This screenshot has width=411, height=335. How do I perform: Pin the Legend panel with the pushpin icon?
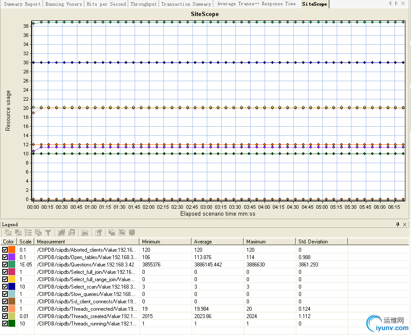(x=398, y=224)
